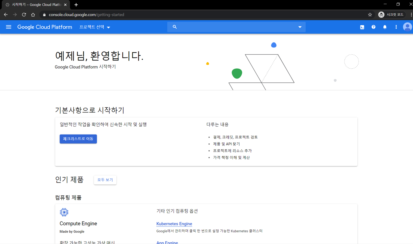Click the search magnifier icon
Viewport: 413px width, 244px height.
[175, 27]
